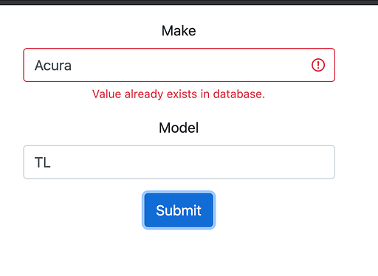Click the Model field label
This screenshot has height=276, width=378.
[x=179, y=128]
